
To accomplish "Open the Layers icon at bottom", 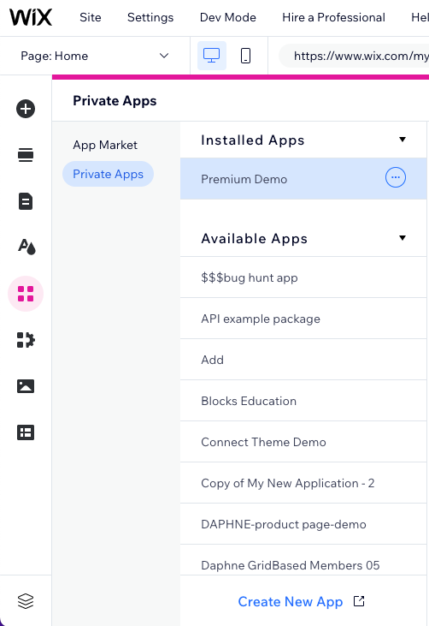I will [x=26, y=601].
